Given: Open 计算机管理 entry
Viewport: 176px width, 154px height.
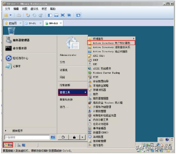Looking at the screenshot, I should point(111,111).
